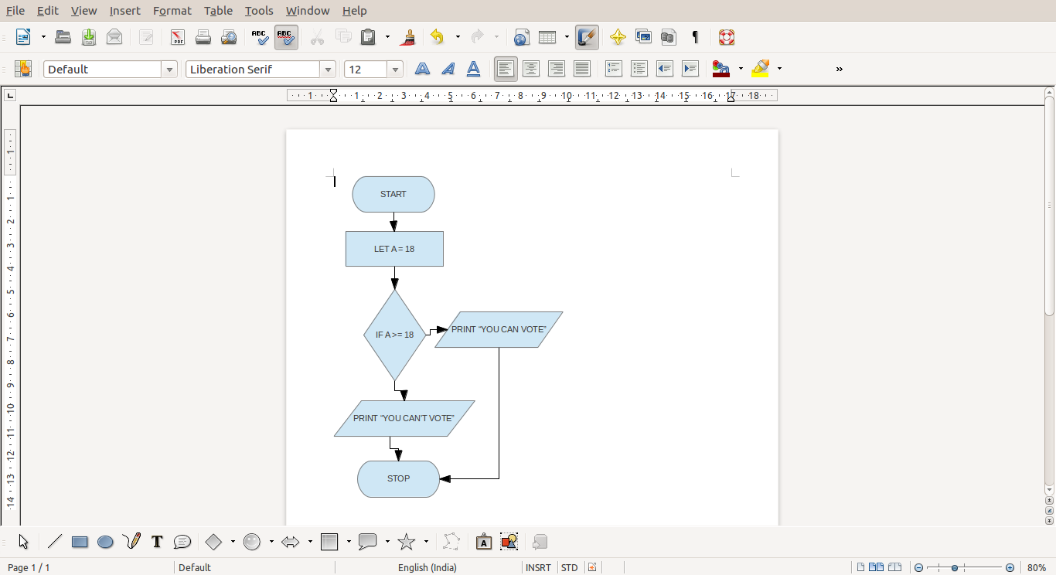Image resolution: width=1056 pixels, height=575 pixels.
Task: Open the Format menu
Action: point(172,10)
